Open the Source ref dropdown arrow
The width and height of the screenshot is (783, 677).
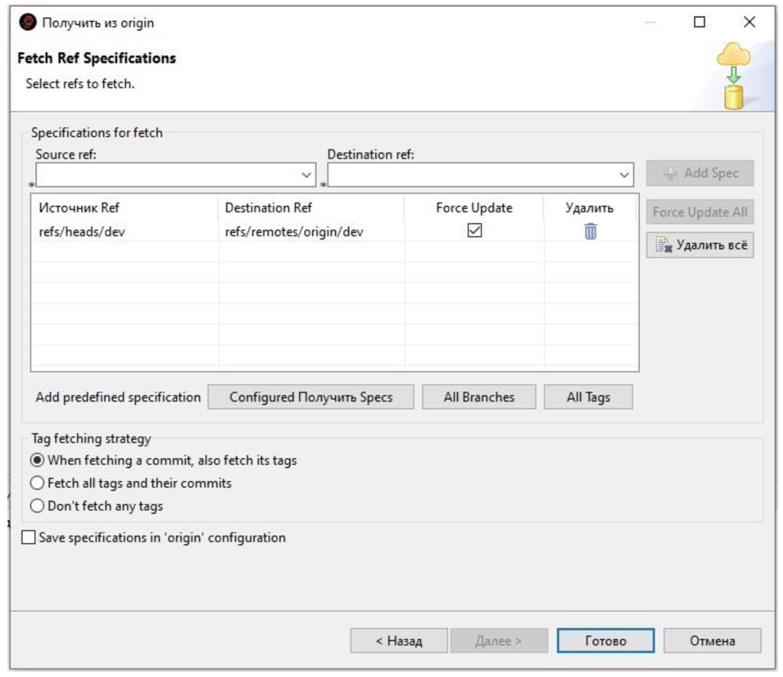tap(307, 175)
